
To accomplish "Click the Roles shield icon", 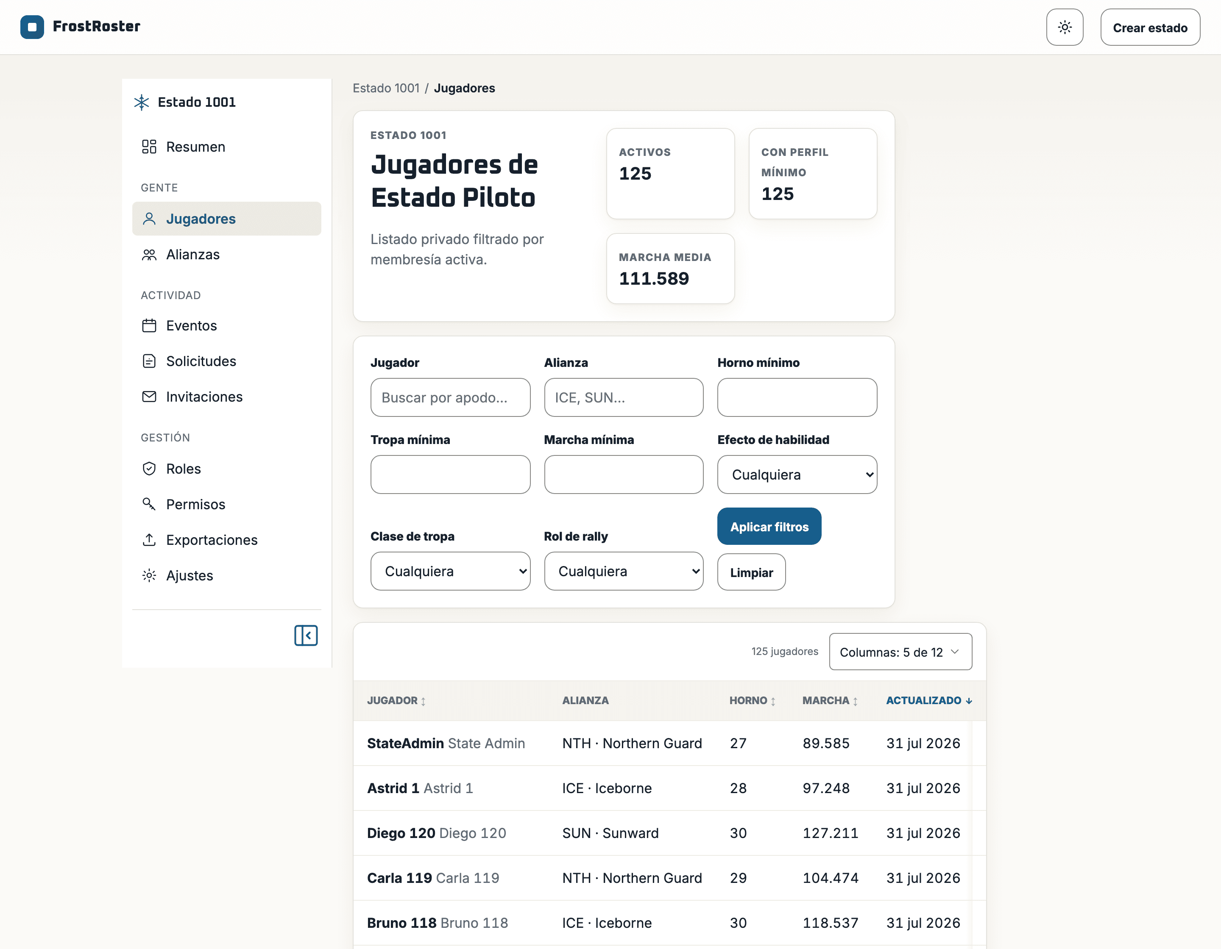I will click(149, 469).
